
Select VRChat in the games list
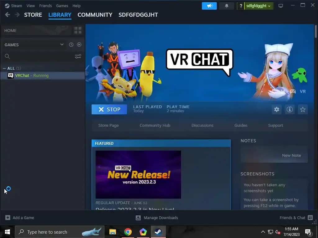[x=43, y=76]
